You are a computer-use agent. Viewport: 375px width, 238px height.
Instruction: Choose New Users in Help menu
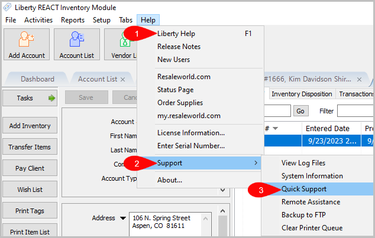201,60
